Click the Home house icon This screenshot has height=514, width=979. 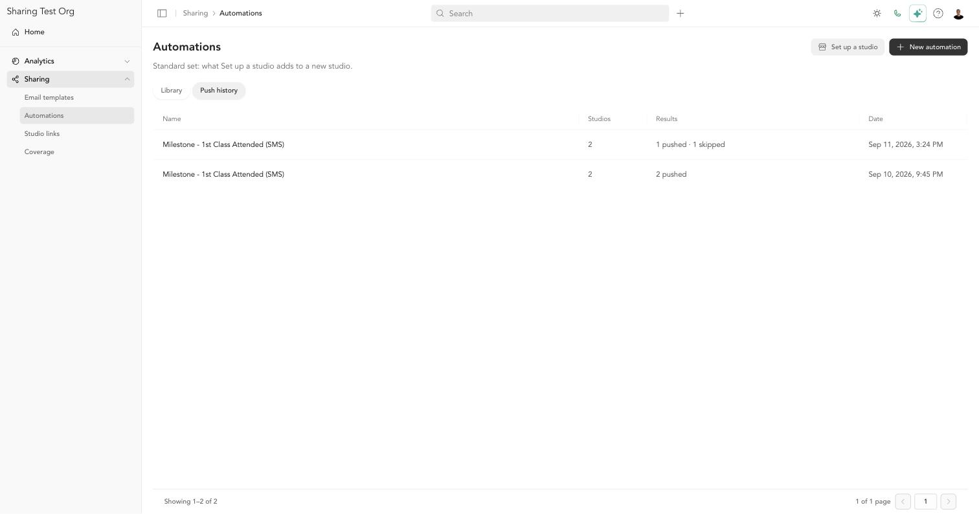click(16, 32)
